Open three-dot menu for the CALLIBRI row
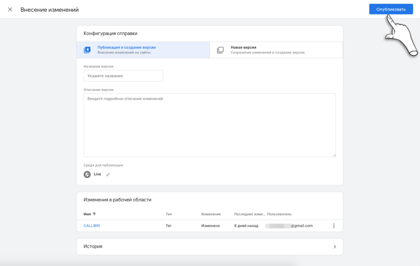 pos(334,226)
